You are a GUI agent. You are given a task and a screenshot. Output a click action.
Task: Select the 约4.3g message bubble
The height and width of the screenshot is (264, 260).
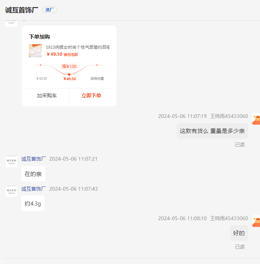32,203
